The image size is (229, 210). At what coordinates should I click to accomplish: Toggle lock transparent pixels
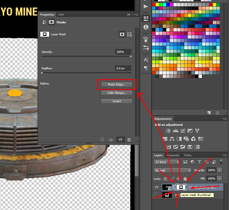click(165, 179)
